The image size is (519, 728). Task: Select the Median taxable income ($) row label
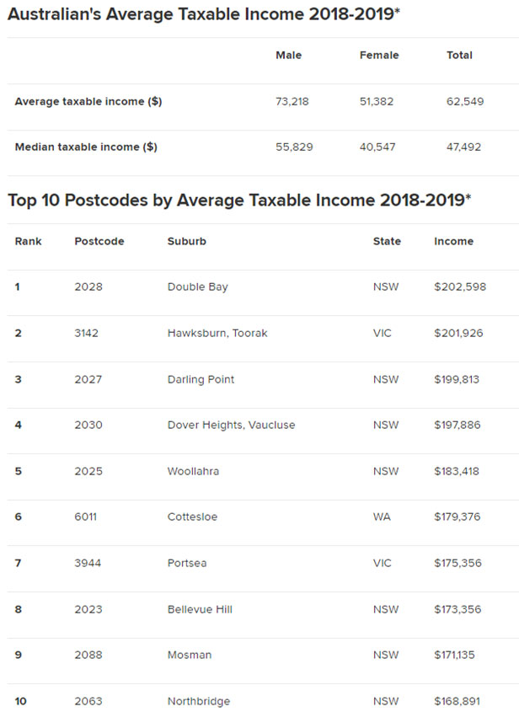pos(86,147)
